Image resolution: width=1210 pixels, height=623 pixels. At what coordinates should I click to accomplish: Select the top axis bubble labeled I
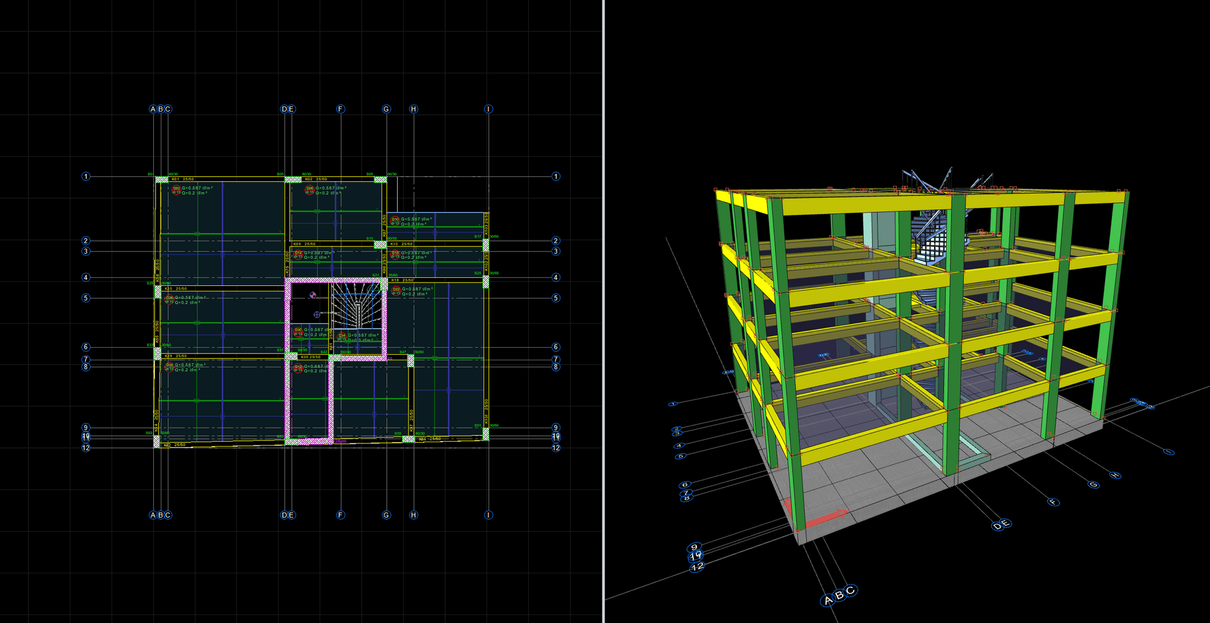(488, 109)
